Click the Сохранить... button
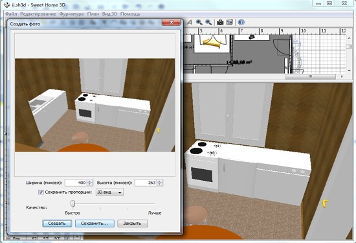 [95, 223]
